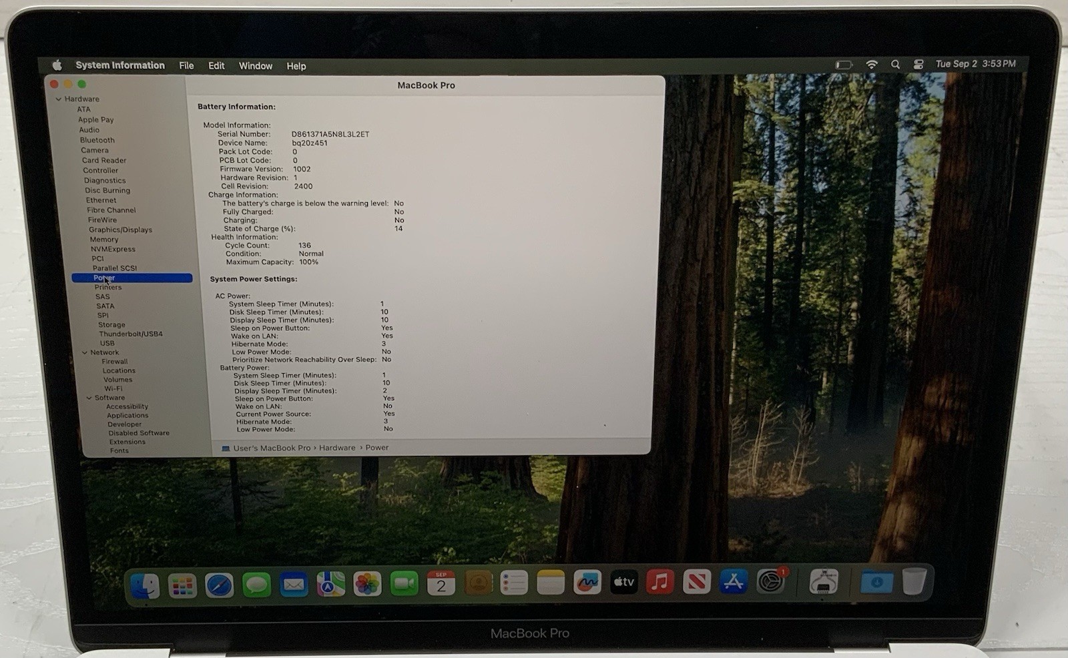The width and height of the screenshot is (1068, 658).
Task: Select Bluetooth in sidebar
Action: click(x=97, y=140)
